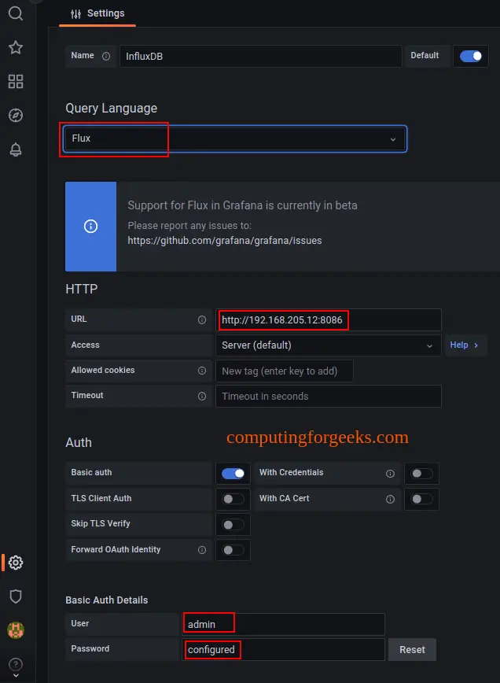Open the Configuration gear icon
Screen dimensions: 500x683
pyautogui.click(x=16, y=563)
